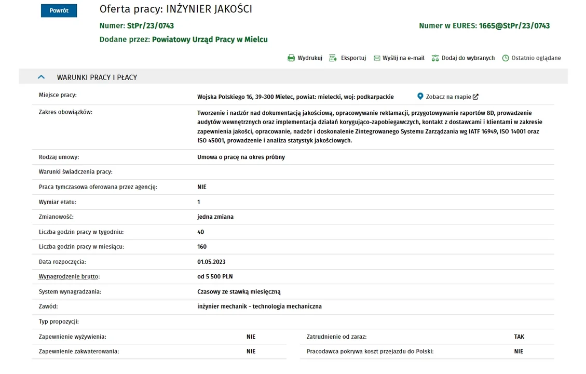Screen dimensions: 586x374
Task: Click inżynier mechanik - technologia mechaniczna value
Action: pos(260,306)
